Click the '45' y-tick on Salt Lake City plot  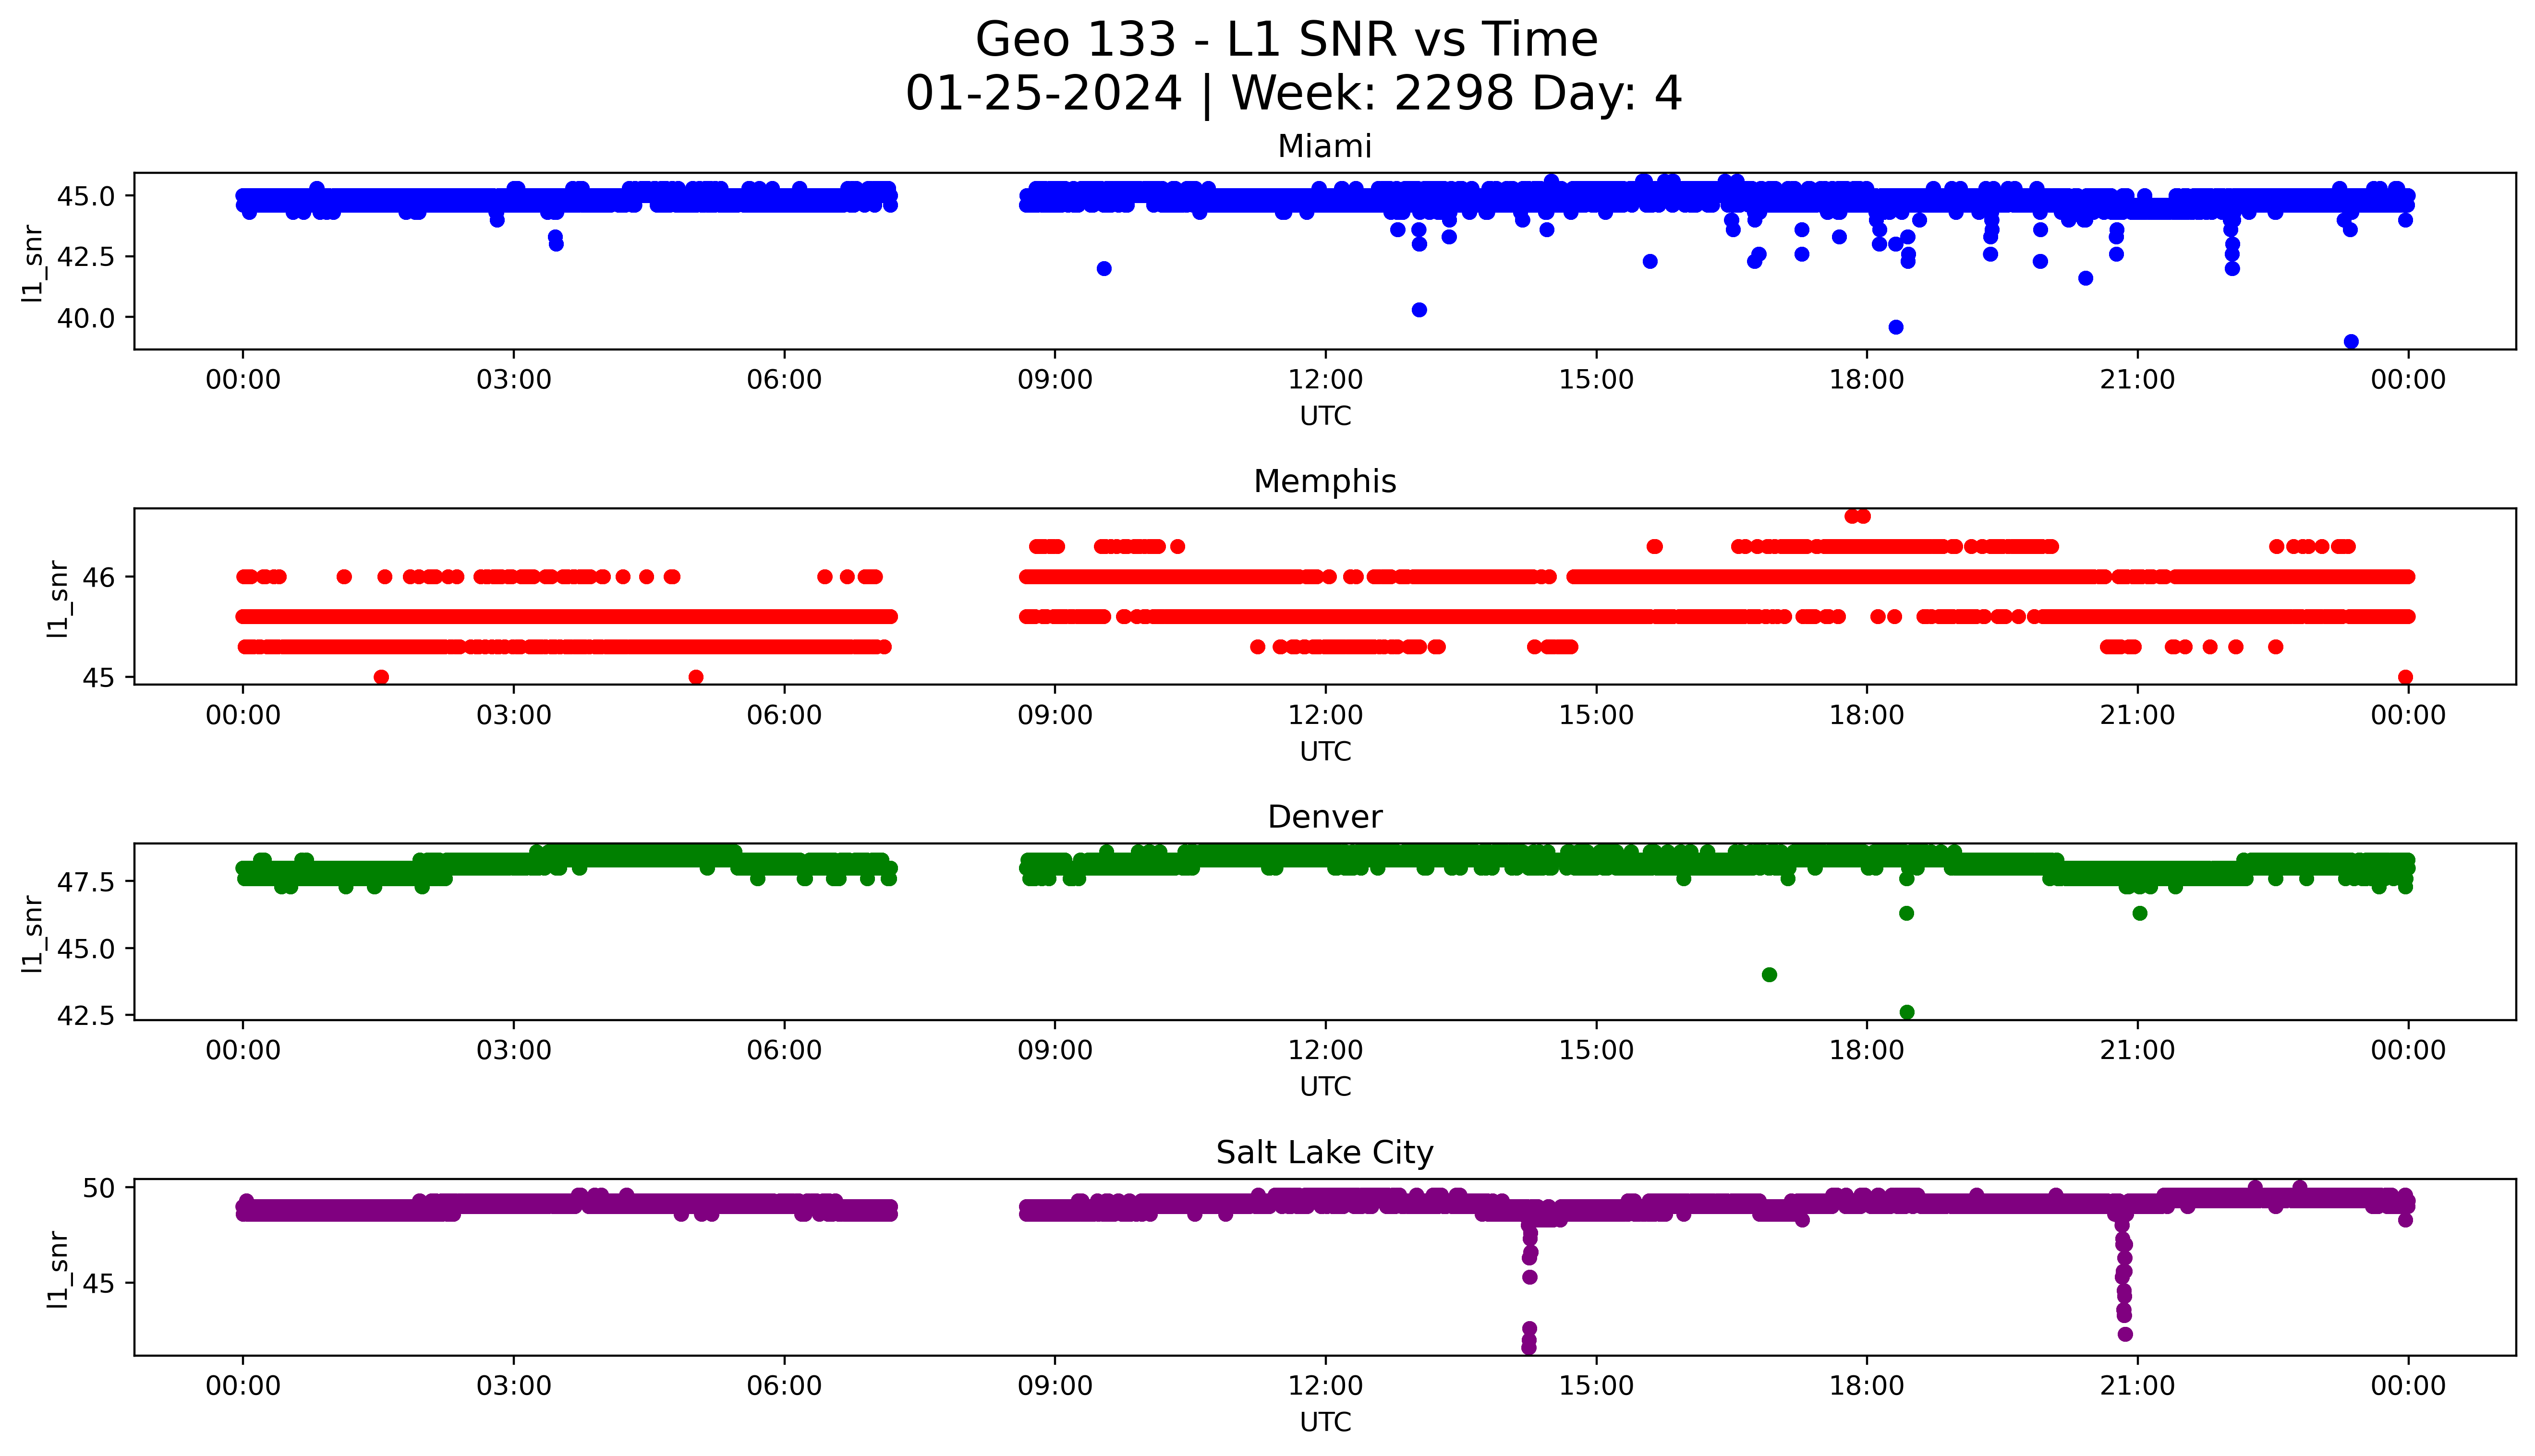[100, 1283]
